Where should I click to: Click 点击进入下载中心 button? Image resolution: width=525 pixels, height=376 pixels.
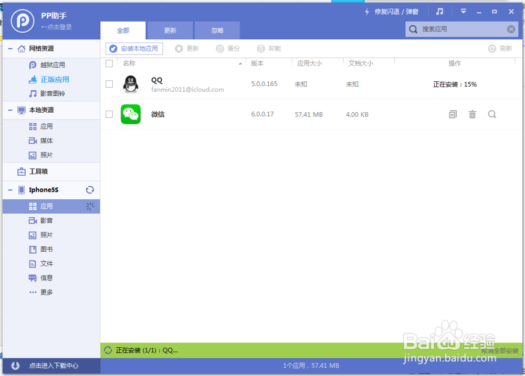(x=54, y=366)
